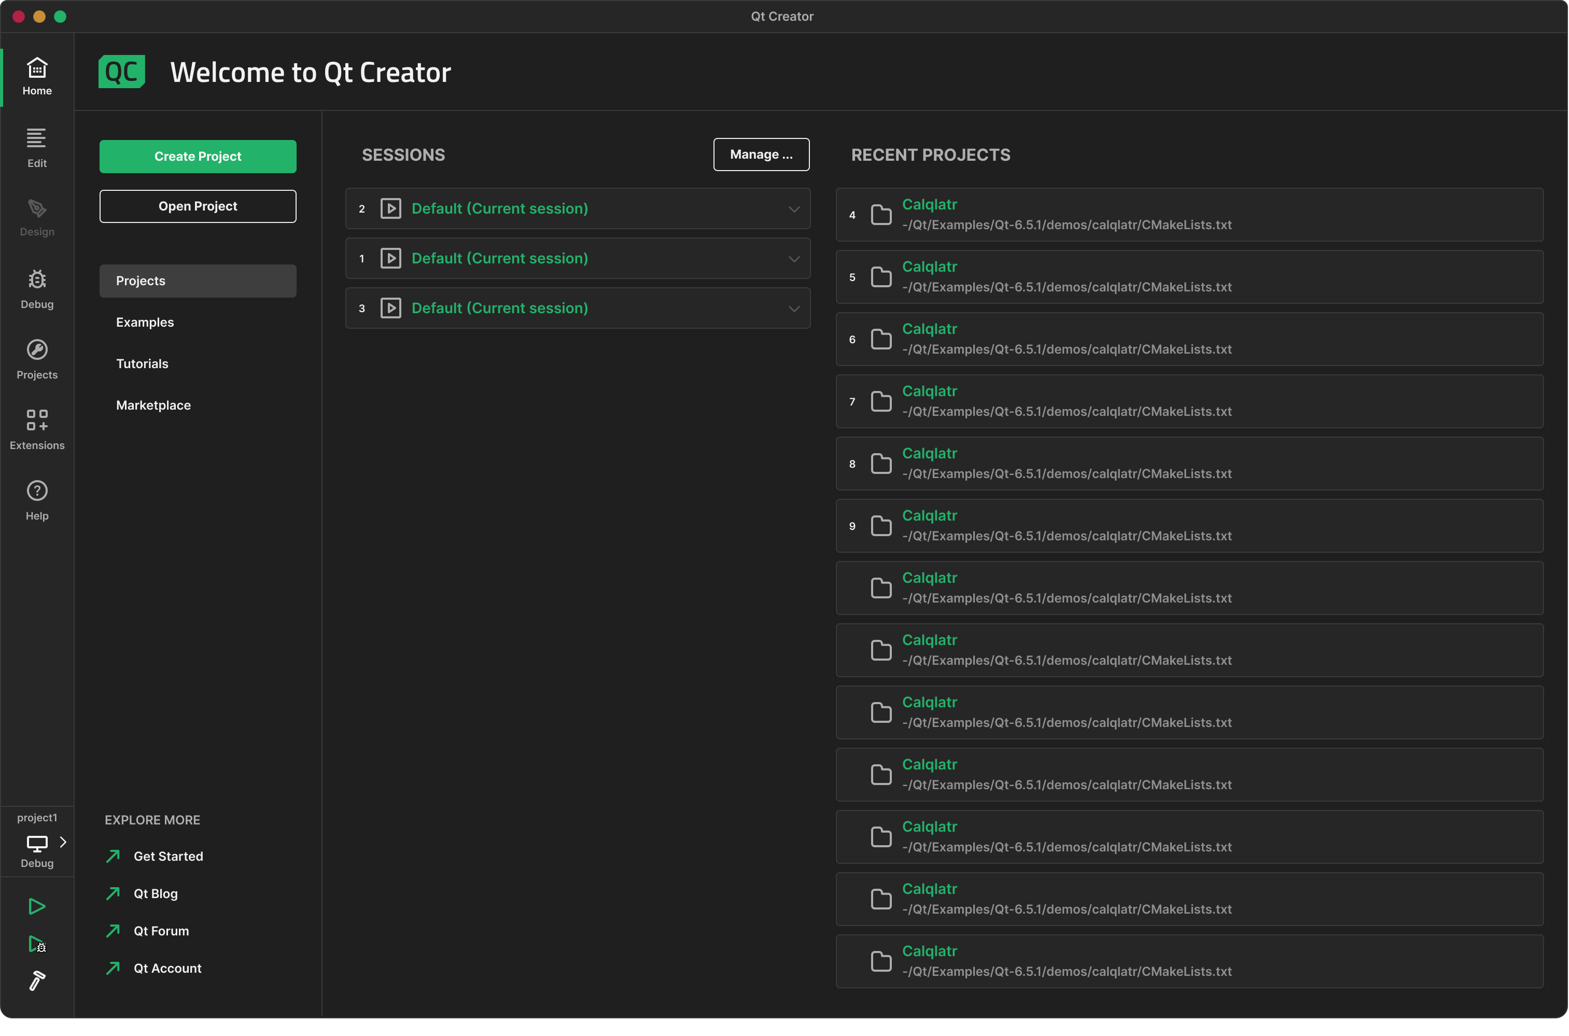Image resolution: width=1569 pixels, height=1036 pixels.
Task: Select the Tutorials tab
Action: coord(142,364)
